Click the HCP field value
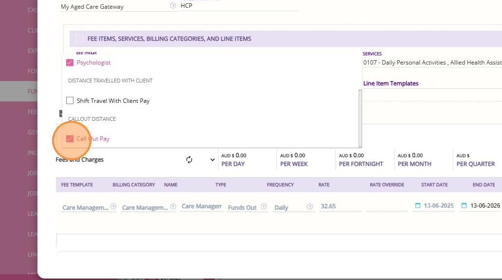This screenshot has width=502, height=280. coord(239,6)
